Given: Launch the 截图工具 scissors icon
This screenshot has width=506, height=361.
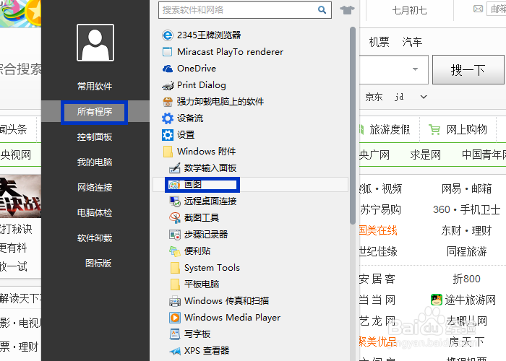Looking at the screenshot, I should click(175, 218).
